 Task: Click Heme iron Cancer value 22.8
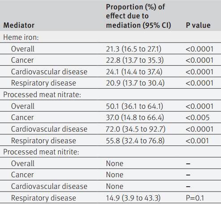tap(135, 60)
